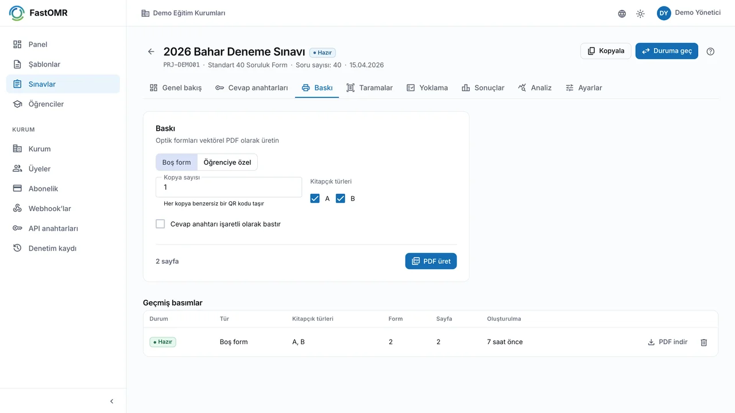735x413 pixels.
Task: Open the Demo Yönetici user menu
Action: [x=688, y=13]
